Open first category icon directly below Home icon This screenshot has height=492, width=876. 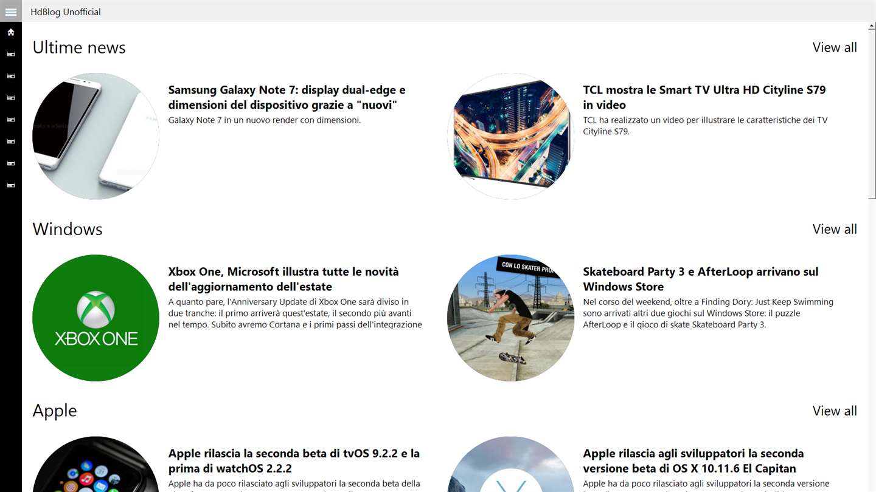click(11, 54)
